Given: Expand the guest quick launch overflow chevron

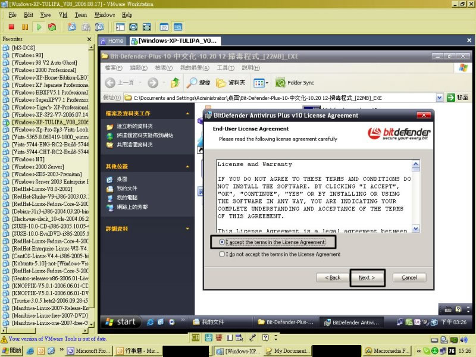Looking at the screenshot, I should coord(183,320).
